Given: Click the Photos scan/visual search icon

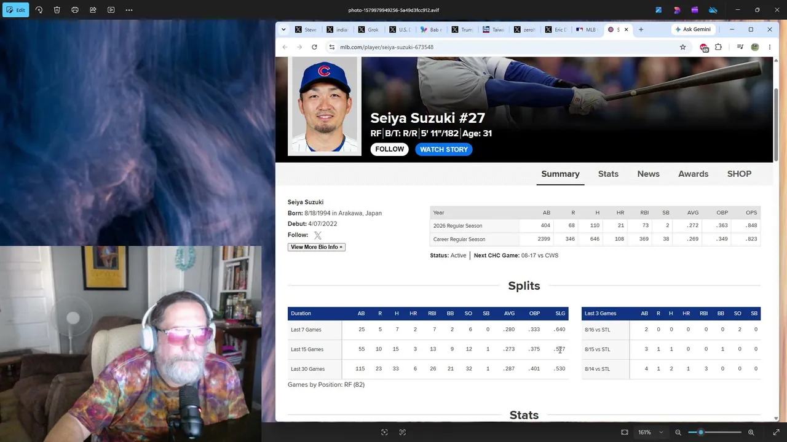Looking at the screenshot, I should click(x=384, y=432).
